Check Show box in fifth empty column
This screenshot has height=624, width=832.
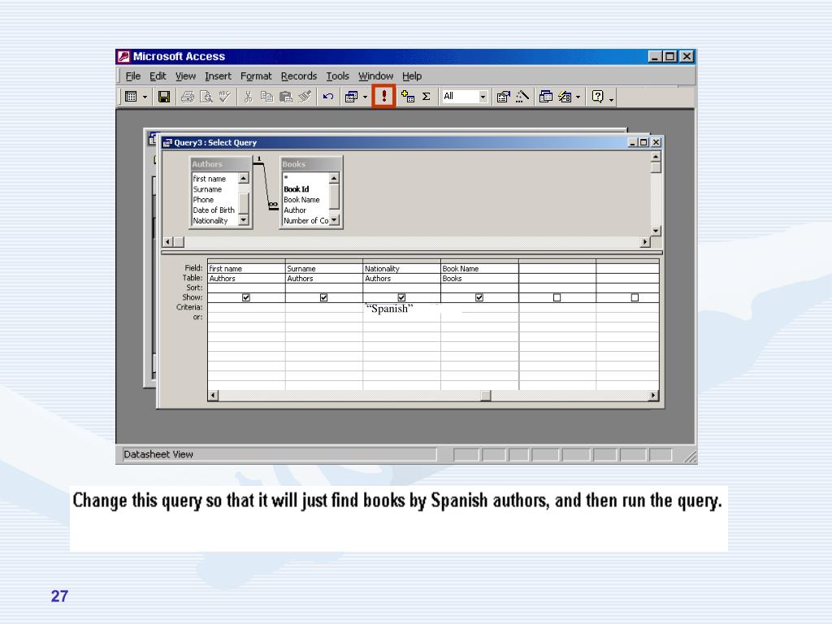point(557,297)
